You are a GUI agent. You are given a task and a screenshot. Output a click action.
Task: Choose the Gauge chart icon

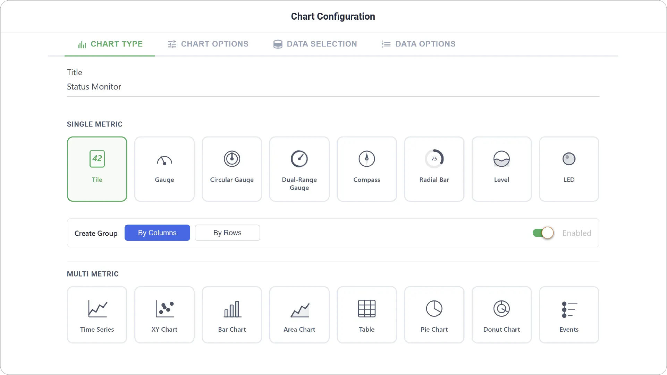164,160
